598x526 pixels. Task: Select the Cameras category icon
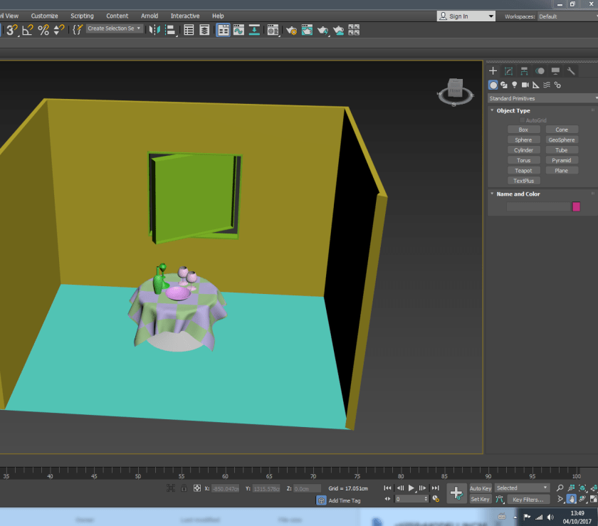pyautogui.click(x=525, y=85)
